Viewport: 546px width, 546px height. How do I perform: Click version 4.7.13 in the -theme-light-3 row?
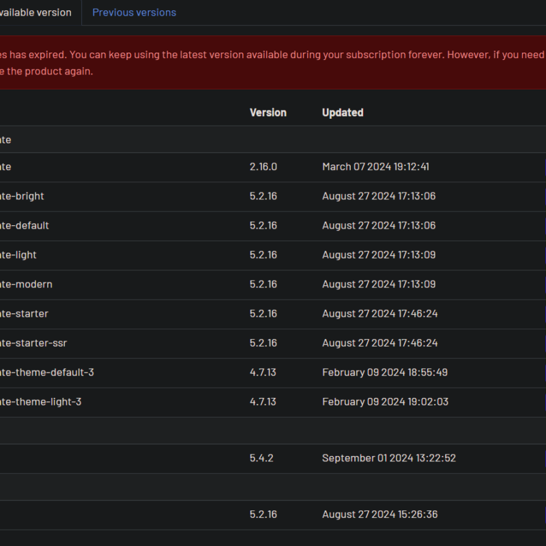point(263,402)
